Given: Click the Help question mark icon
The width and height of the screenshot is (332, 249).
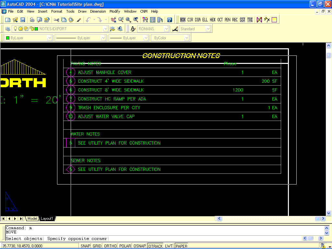Looking at the screenshot, I should (169, 20).
